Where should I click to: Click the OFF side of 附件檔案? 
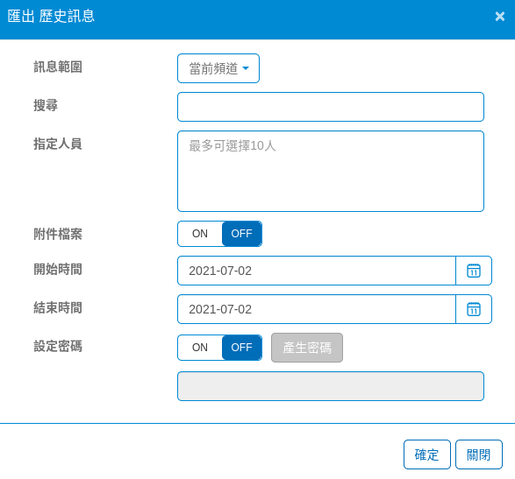coord(242,234)
